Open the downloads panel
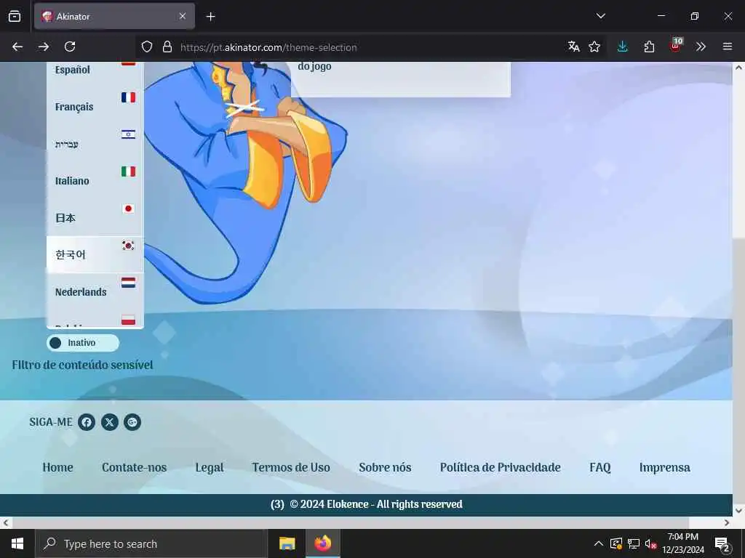Image resolution: width=745 pixels, height=558 pixels. [x=623, y=46]
